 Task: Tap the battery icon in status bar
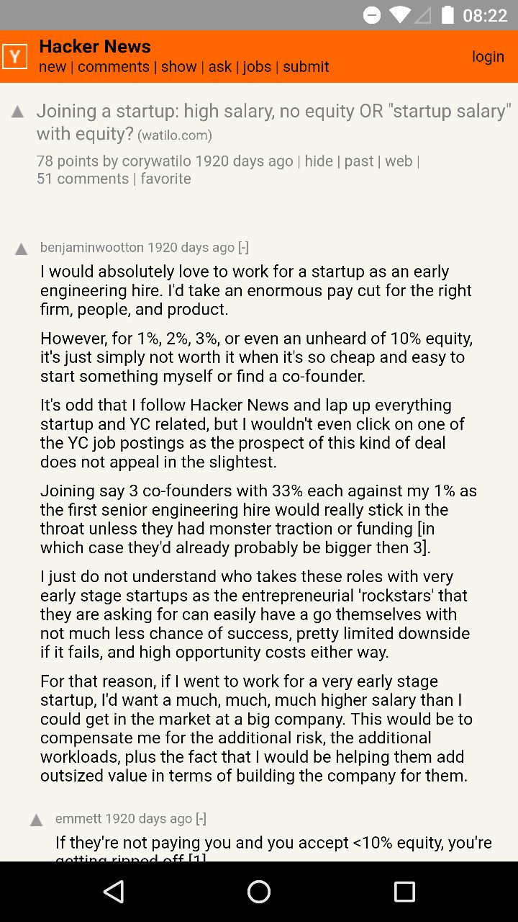click(447, 15)
